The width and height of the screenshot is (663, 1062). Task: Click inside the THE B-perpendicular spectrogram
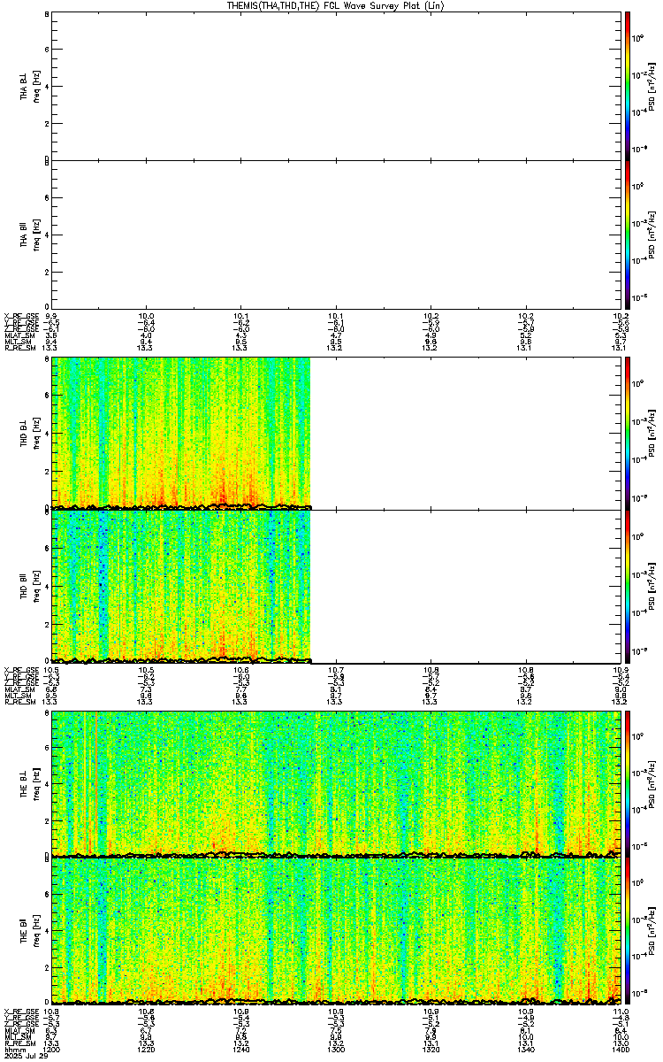click(336, 783)
